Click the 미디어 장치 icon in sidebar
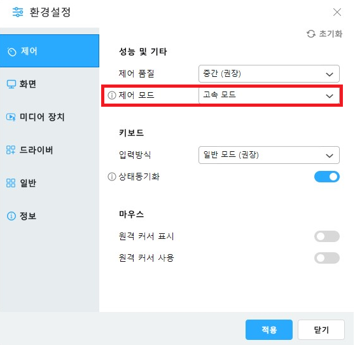The image size is (355, 345). pyautogui.click(x=11, y=117)
